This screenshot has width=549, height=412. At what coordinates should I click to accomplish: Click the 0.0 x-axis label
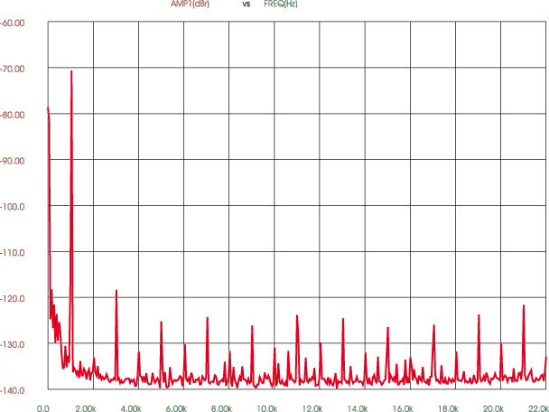42,407
